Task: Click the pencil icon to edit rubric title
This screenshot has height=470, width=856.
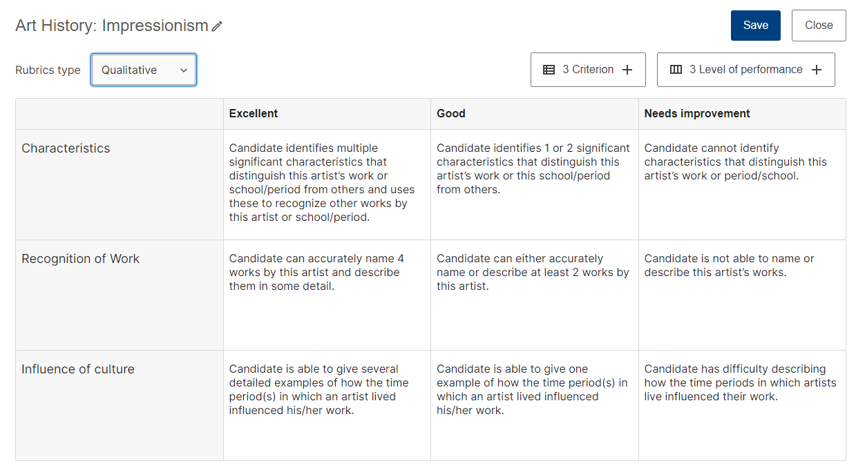Action: pos(217,26)
